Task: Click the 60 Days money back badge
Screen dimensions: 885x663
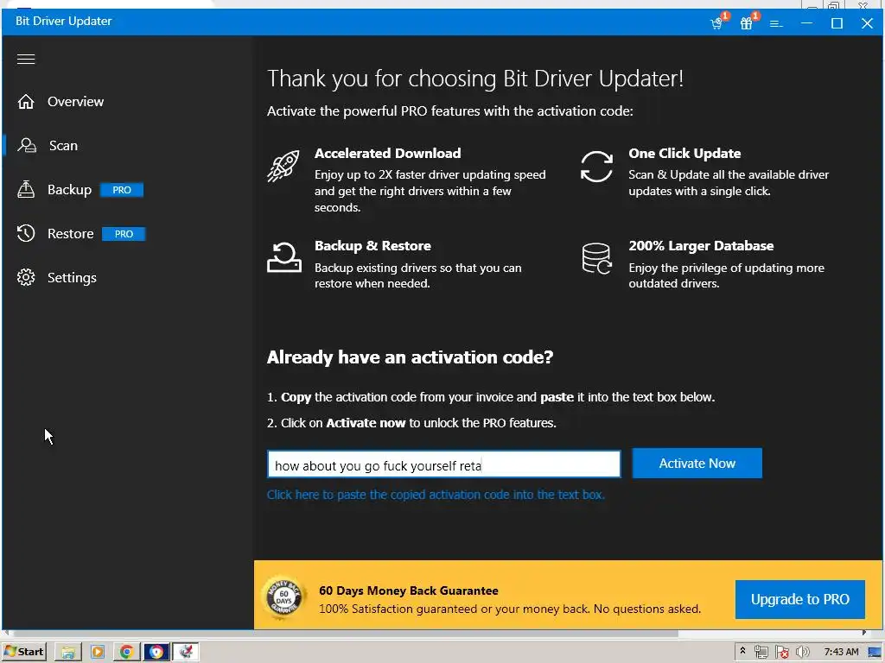Action: [283, 598]
